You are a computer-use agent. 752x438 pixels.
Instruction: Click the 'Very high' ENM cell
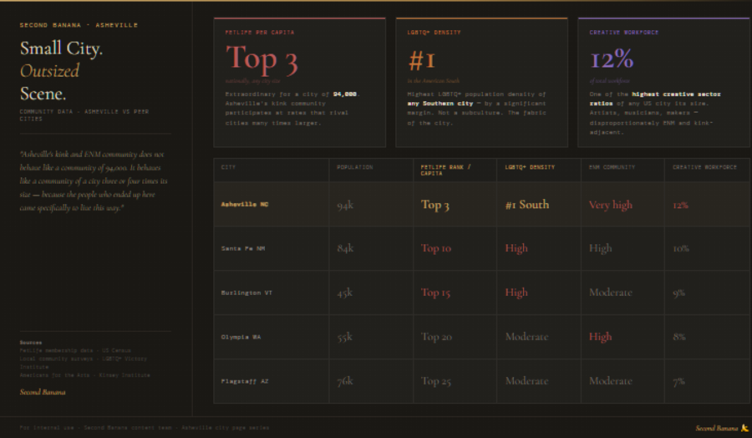click(x=611, y=205)
